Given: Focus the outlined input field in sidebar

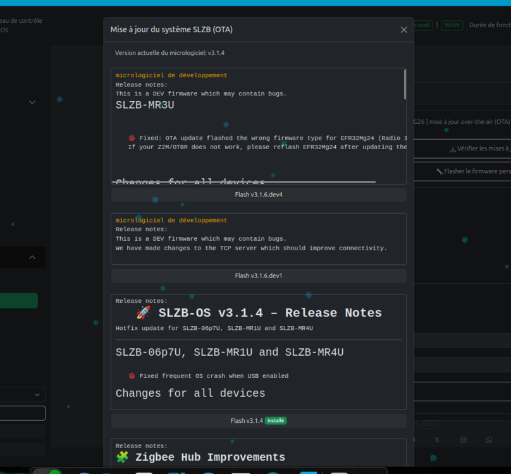Looking at the screenshot, I should 22,413.
